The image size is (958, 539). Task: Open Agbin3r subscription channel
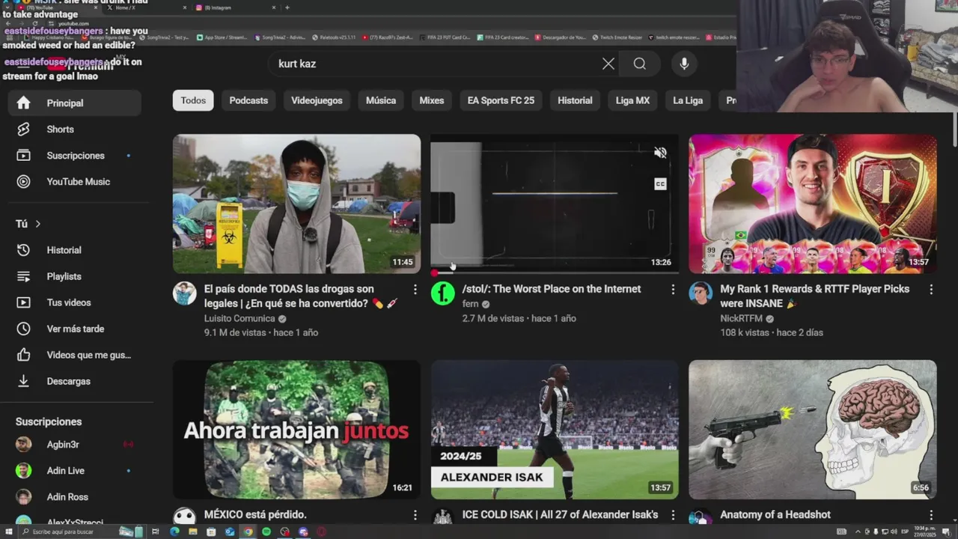(75, 445)
